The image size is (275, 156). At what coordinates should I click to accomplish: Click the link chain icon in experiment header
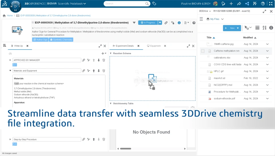166,23
